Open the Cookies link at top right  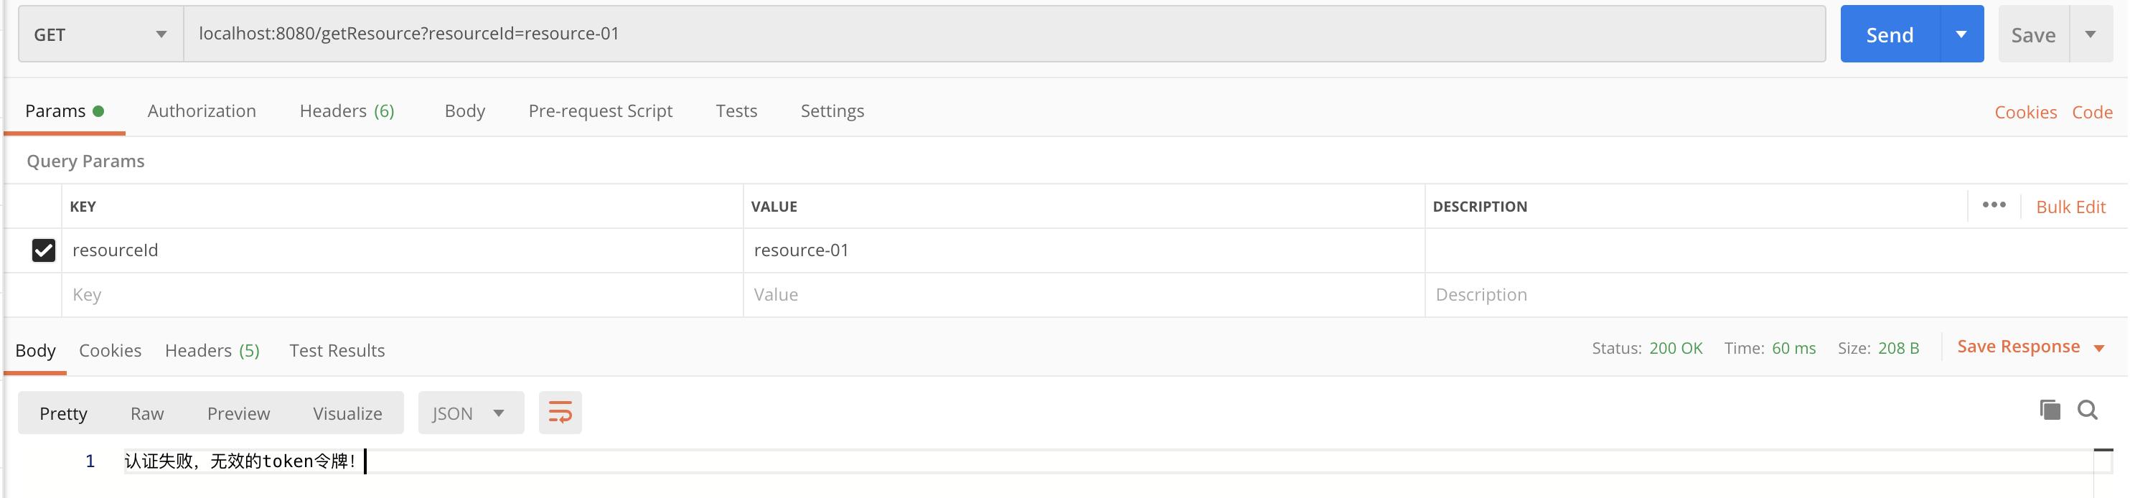[2025, 113]
